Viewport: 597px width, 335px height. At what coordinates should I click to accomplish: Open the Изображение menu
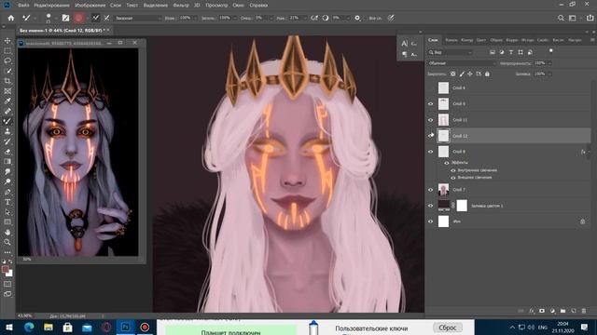click(x=90, y=6)
